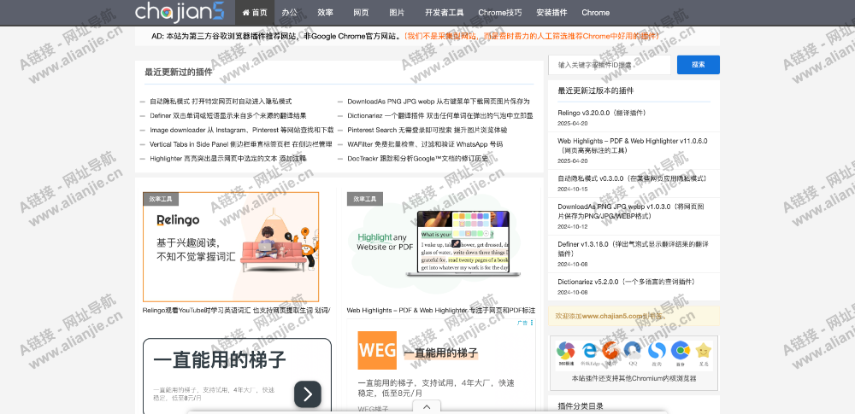Viewport: 855px width, 414px height.
Task: Open the Web Highlights preview image
Action: tap(441, 246)
